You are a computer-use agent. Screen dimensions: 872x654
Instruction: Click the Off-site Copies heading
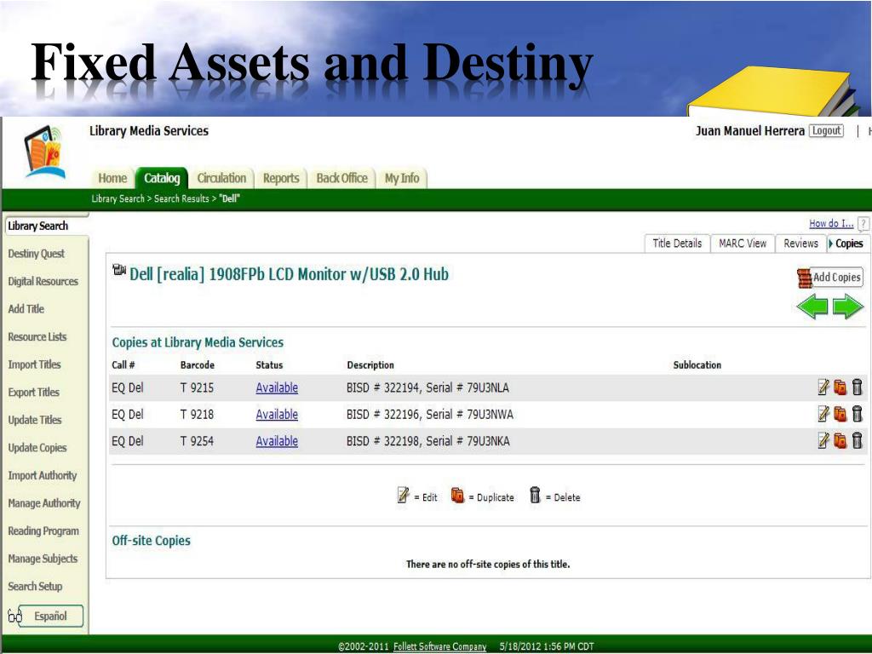click(x=151, y=541)
